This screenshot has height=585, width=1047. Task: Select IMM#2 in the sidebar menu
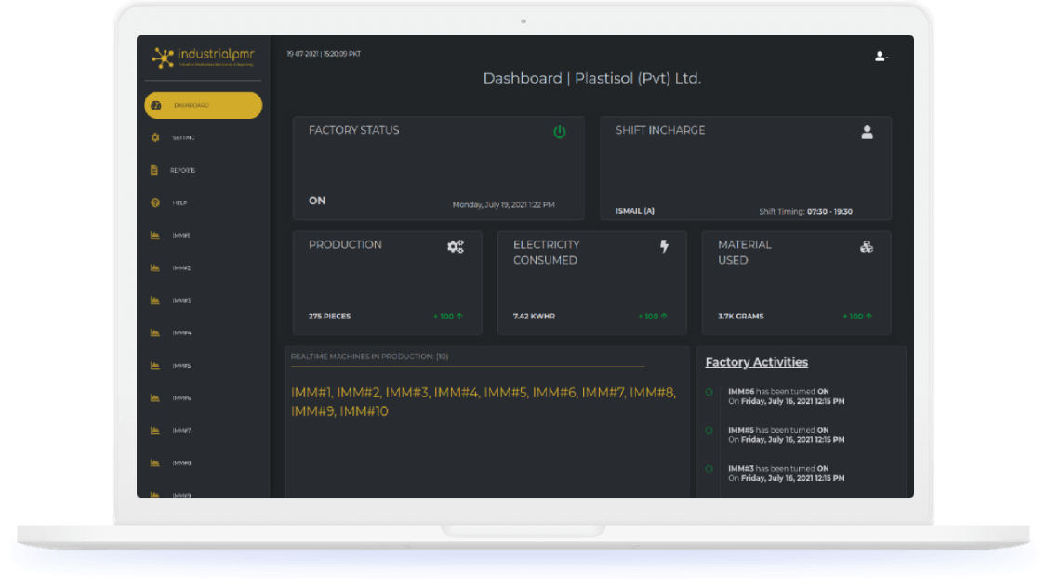[x=181, y=268]
